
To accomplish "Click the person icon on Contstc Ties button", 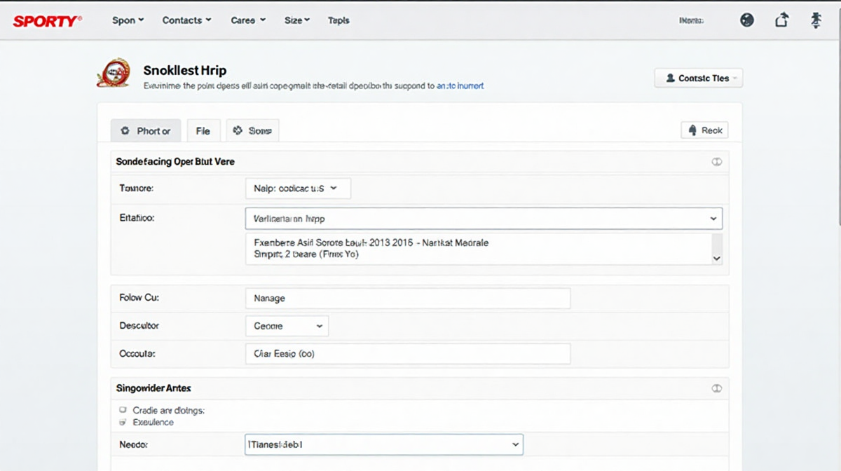I will point(671,78).
